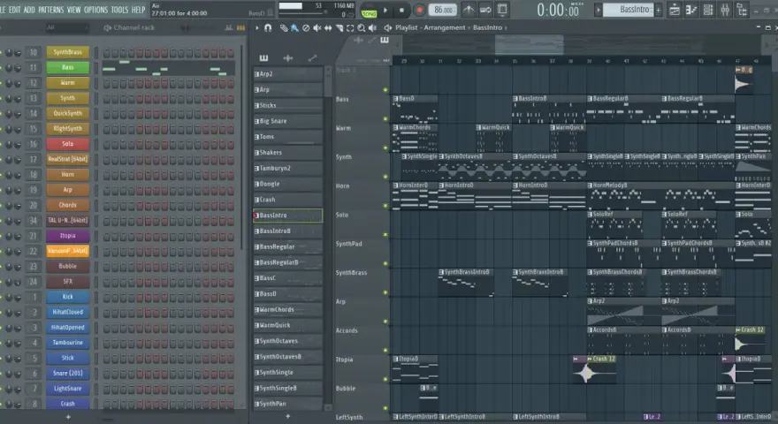Open the HELP menu

(139, 10)
